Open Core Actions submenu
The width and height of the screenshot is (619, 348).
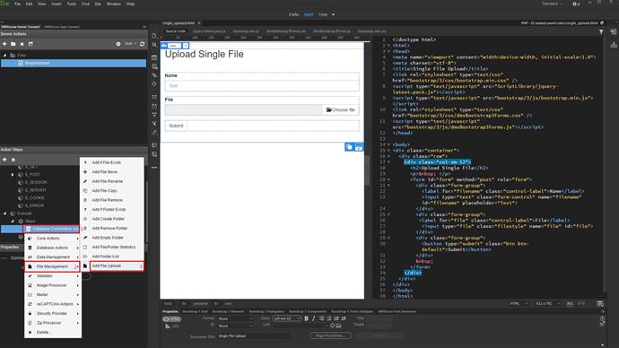tap(53, 239)
